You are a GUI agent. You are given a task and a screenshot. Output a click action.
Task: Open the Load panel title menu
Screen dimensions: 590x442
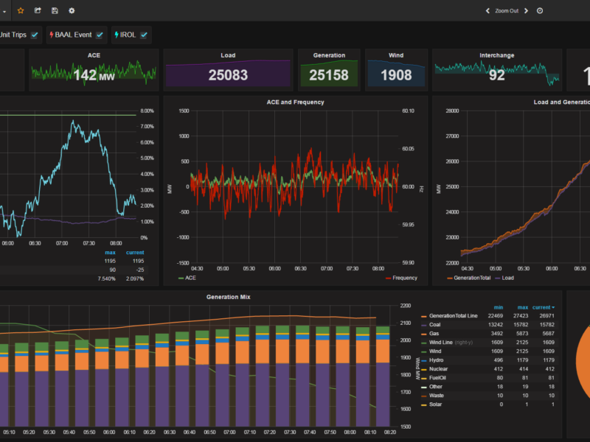pyautogui.click(x=228, y=55)
